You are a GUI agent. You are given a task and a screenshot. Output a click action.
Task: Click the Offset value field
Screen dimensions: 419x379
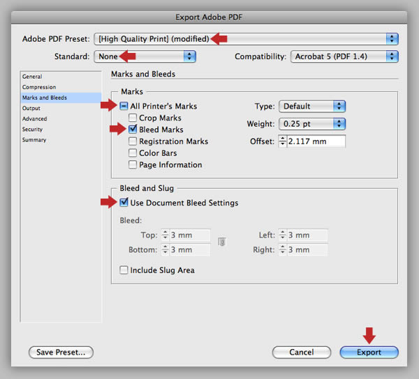point(316,141)
